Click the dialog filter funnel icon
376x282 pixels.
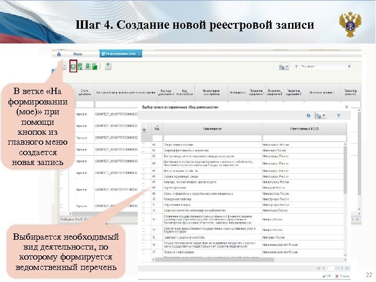click(338, 116)
